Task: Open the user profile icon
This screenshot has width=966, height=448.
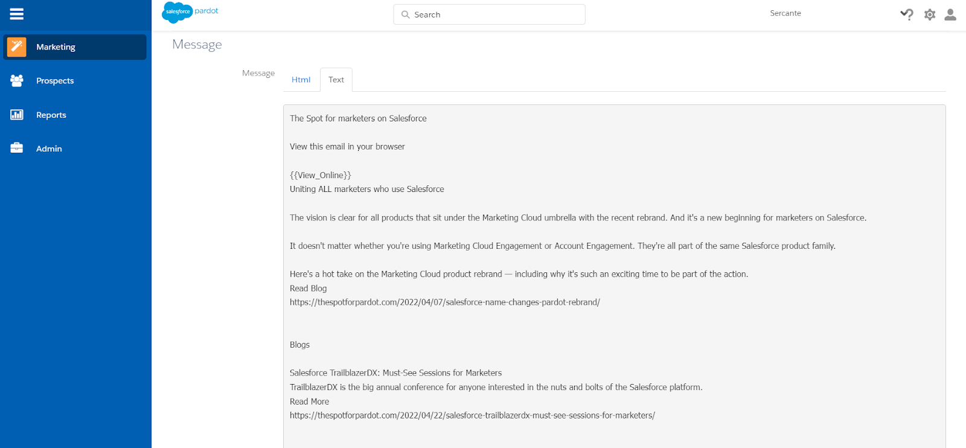Action: (950, 14)
